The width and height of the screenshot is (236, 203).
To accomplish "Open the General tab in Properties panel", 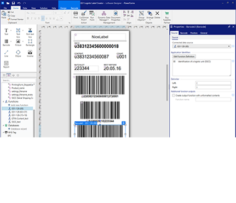I will pyautogui.click(x=204, y=33).
